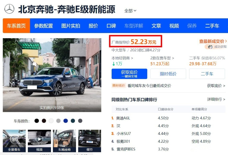The image size is (228, 155).
Task: Click 4.50分 score for 奥迪A6L
Action: point(163,118)
